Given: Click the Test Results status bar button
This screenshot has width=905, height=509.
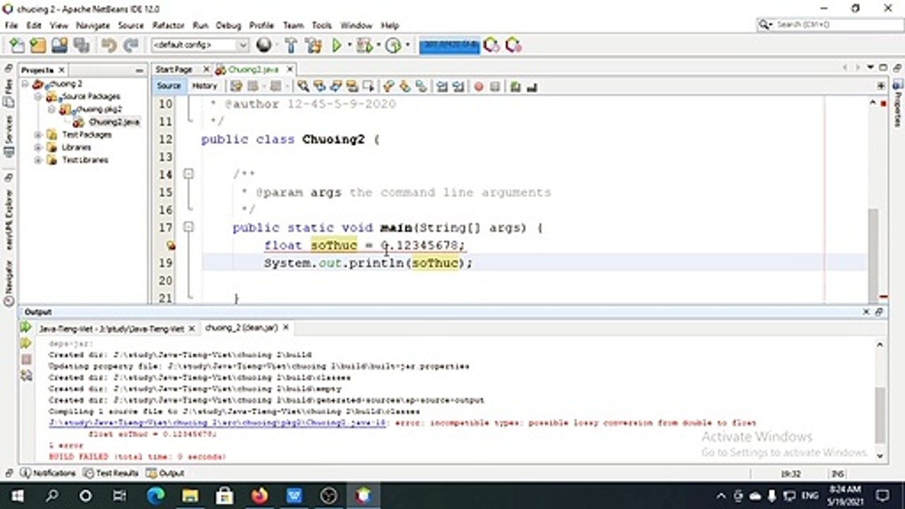Looking at the screenshot, I should (111, 473).
